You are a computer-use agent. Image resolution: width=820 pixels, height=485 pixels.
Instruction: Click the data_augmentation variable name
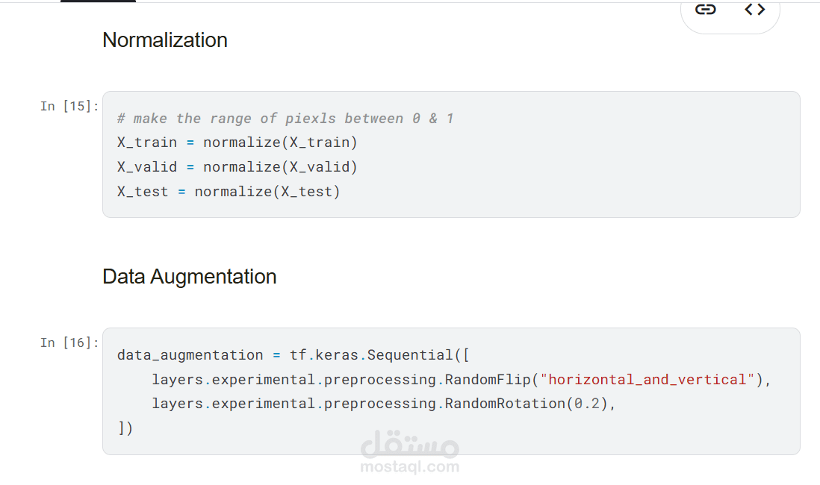190,355
